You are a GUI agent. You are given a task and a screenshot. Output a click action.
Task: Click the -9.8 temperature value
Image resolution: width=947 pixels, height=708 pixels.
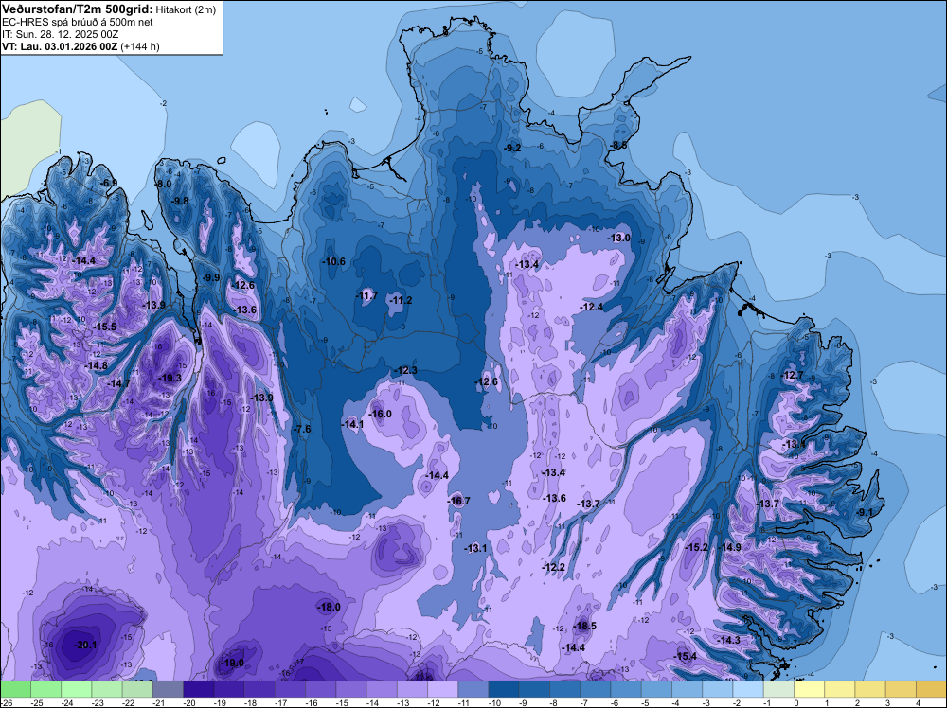(179, 201)
